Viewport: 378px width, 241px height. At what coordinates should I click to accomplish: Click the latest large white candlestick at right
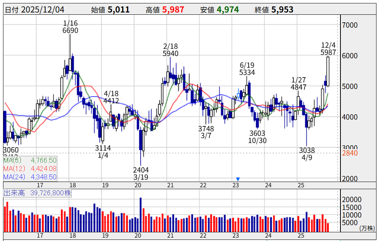328,71
